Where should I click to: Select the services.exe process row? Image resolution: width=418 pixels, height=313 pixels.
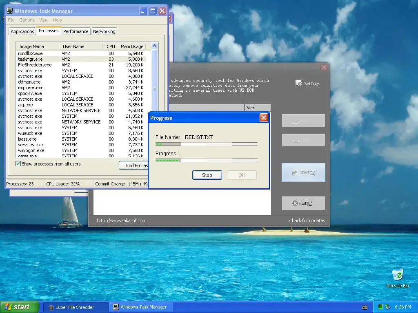(x=81, y=145)
